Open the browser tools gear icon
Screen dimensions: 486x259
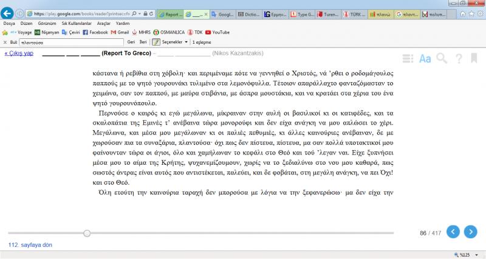tap(481, 14)
